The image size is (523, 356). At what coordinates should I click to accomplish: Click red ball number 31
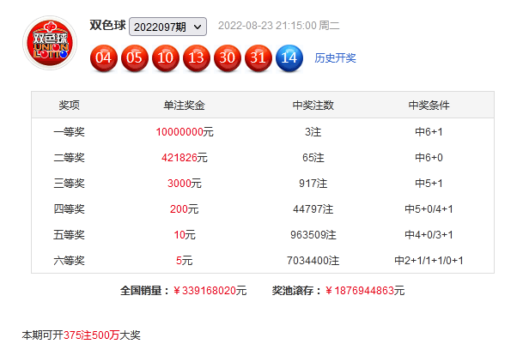pos(258,58)
